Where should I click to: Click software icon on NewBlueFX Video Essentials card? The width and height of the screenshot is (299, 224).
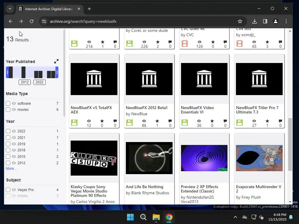(x=185, y=123)
